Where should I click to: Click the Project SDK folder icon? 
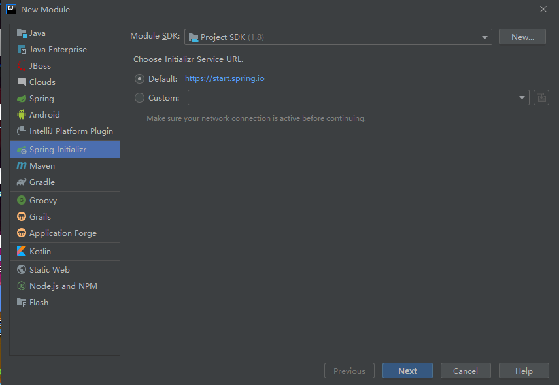[x=194, y=37]
